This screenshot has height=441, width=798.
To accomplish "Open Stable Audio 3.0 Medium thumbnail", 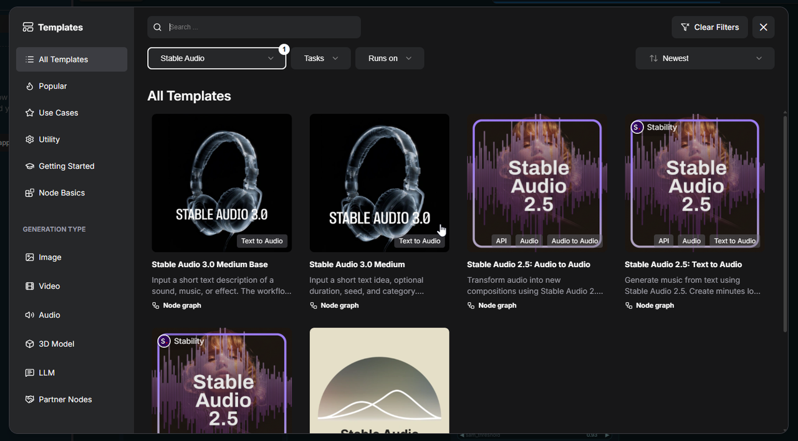I will coord(380,183).
